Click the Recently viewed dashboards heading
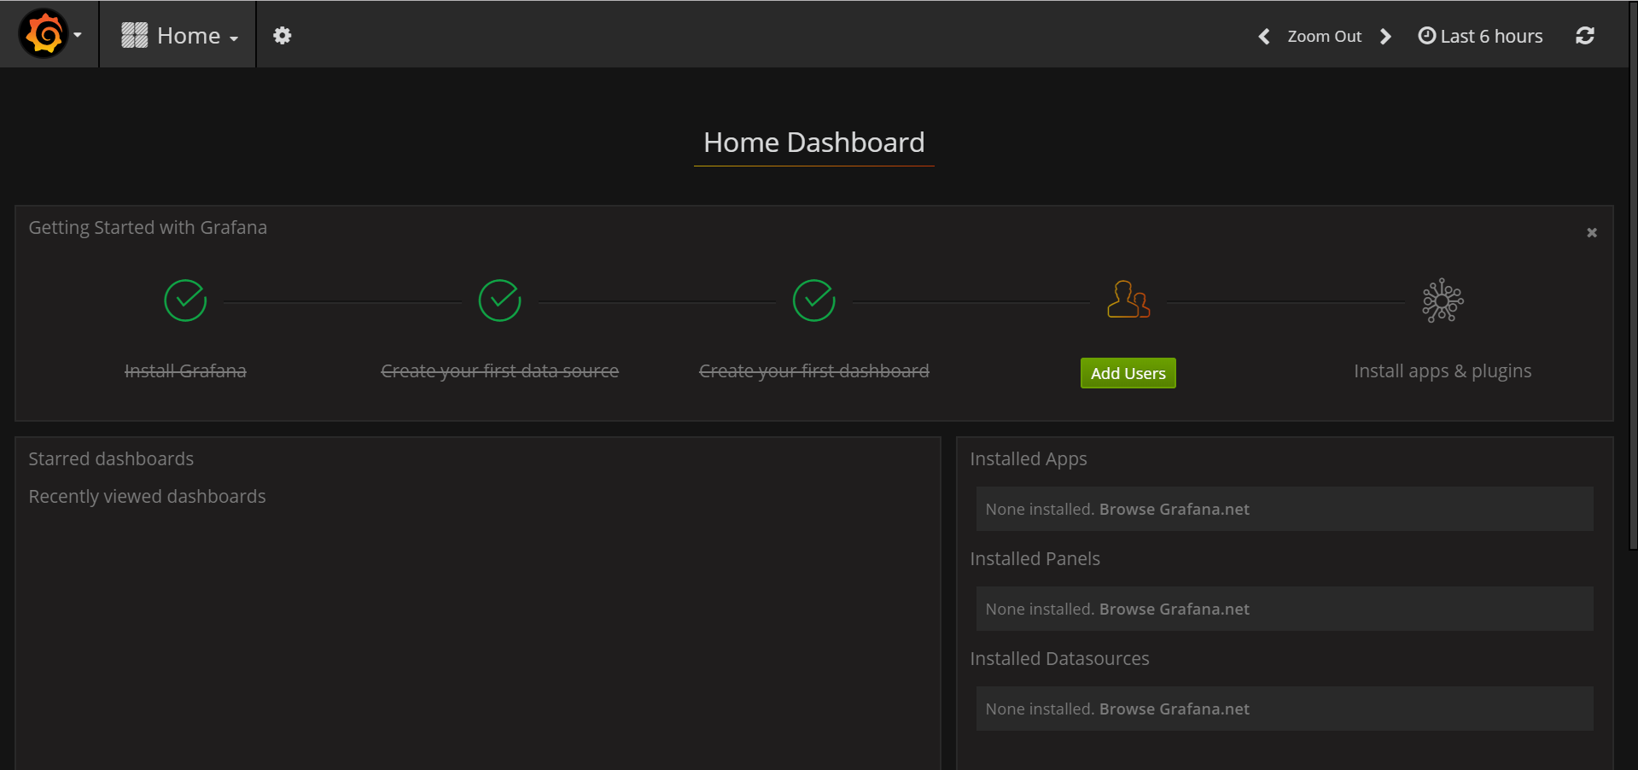 coord(147,497)
